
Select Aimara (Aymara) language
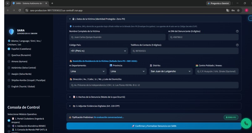click(18, 61)
